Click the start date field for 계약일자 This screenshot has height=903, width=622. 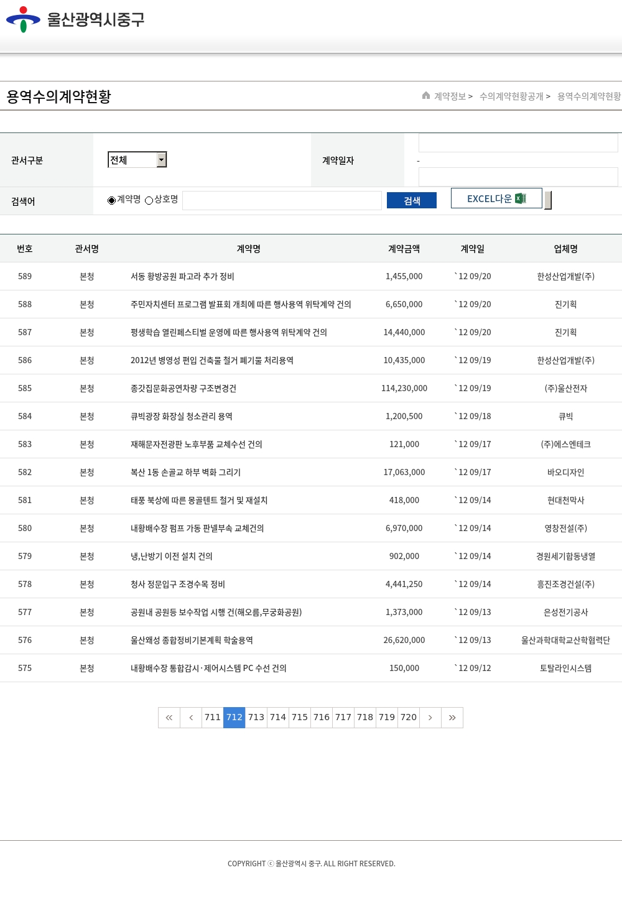tap(518, 142)
